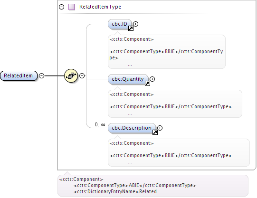Collapse the sequence compositor children

tap(82, 75)
